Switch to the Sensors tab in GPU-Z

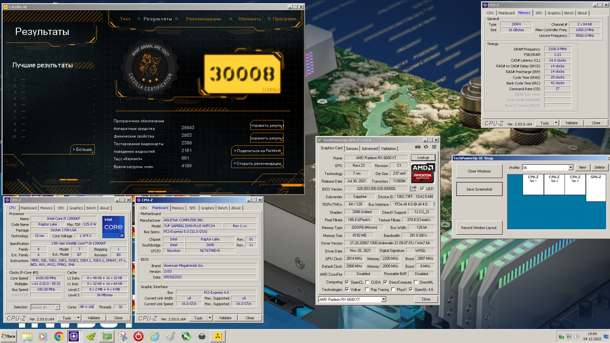(352, 148)
